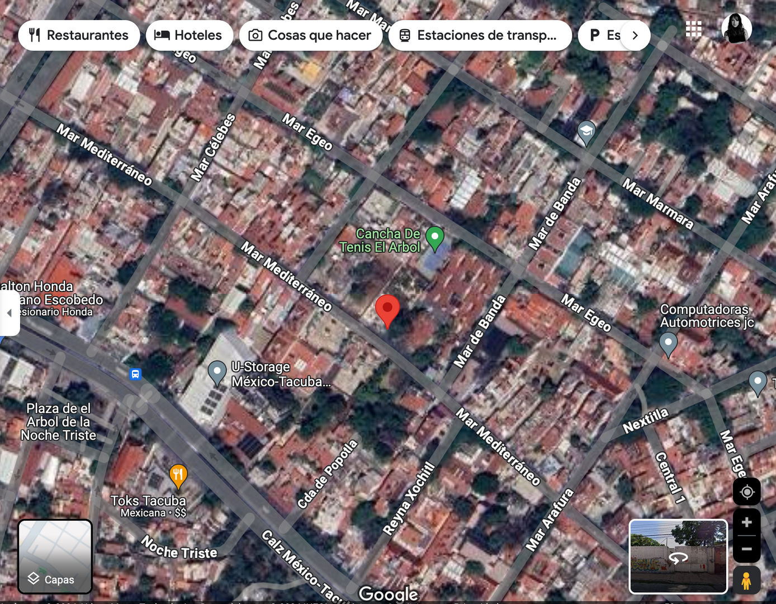776x604 pixels.
Task: Activate the Street View pegman
Action: [746, 580]
